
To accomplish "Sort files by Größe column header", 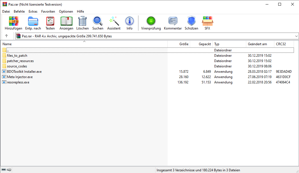I will [x=179, y=44].
